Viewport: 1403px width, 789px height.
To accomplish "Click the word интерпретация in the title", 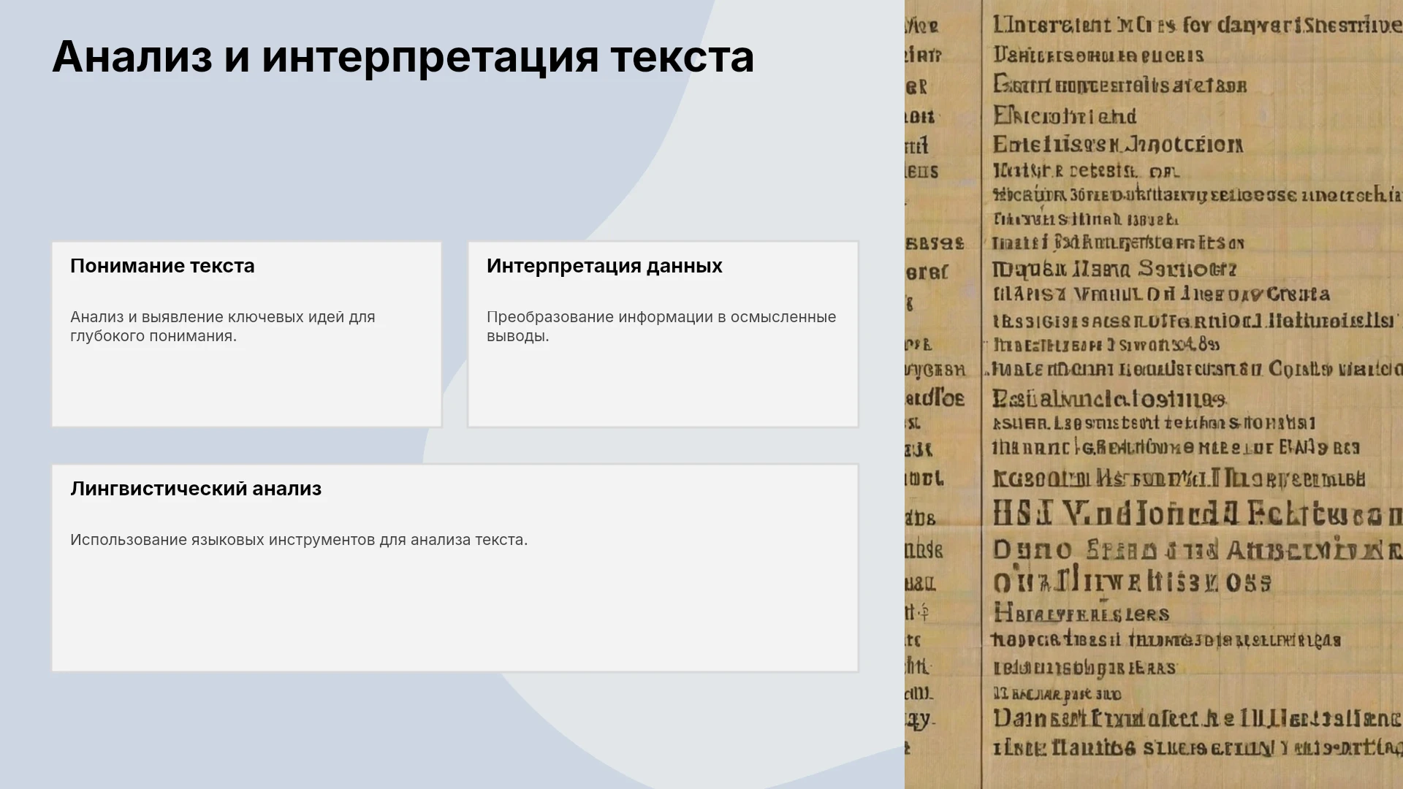I will [430, 57].
